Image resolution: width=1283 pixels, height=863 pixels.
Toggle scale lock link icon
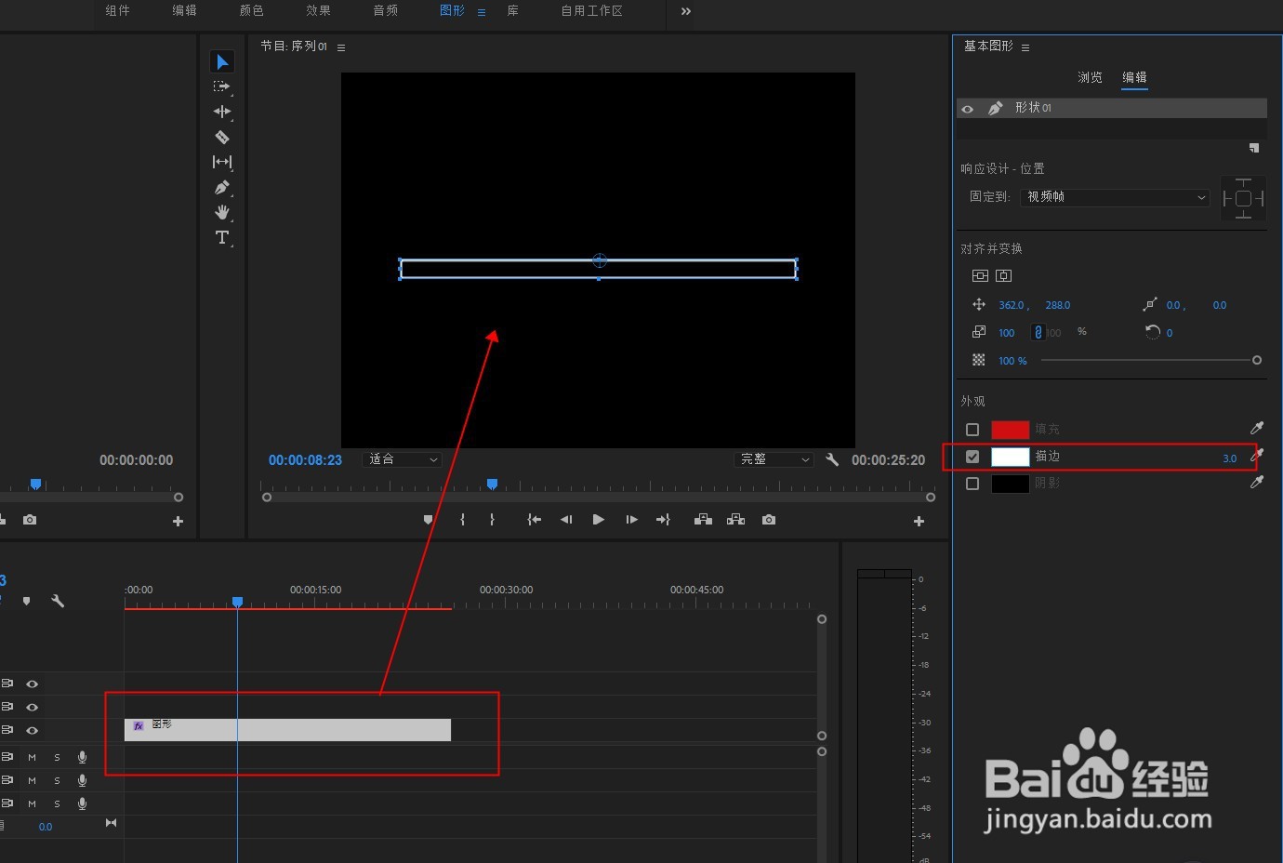1038,332
